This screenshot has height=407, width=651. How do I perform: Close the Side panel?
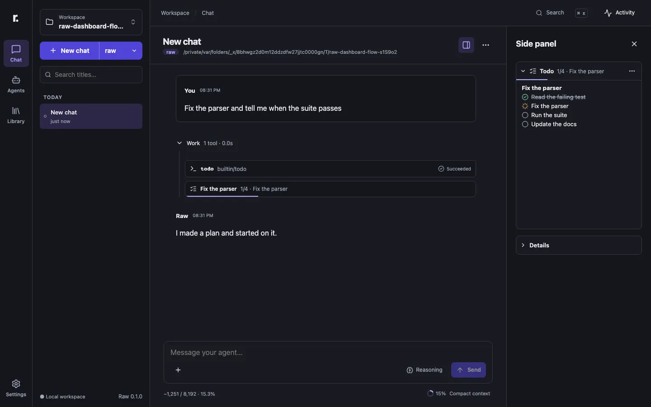634,44
